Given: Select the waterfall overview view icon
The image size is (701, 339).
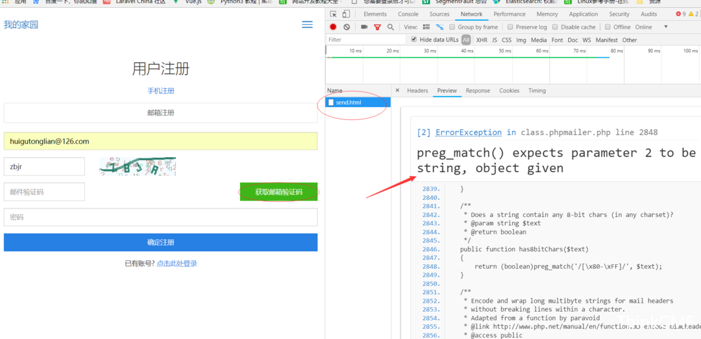Looking at the screenshot, I should (x=440, y=27).
